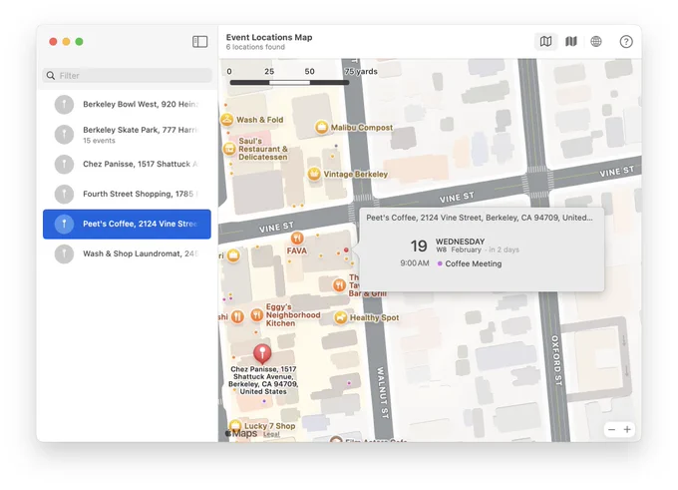Click the FAVA restaurant map marker

pyautogui.click(x=297, y=238)
